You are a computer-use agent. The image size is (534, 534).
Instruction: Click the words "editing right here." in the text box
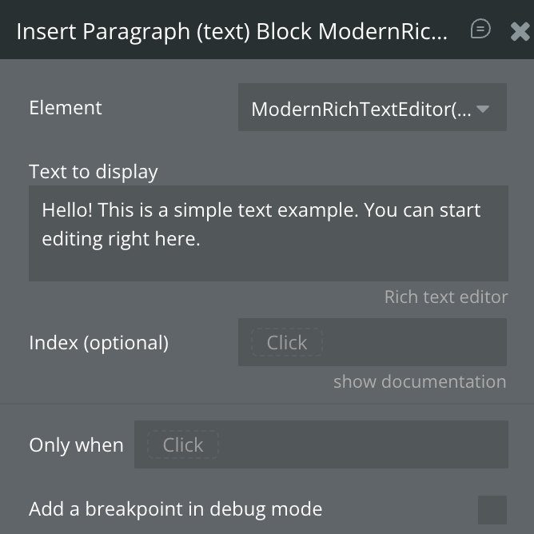120,238
